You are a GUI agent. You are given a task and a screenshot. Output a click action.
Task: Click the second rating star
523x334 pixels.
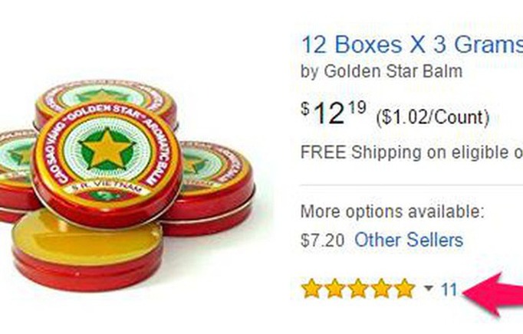pyautogui.click(x=335, y=288)
